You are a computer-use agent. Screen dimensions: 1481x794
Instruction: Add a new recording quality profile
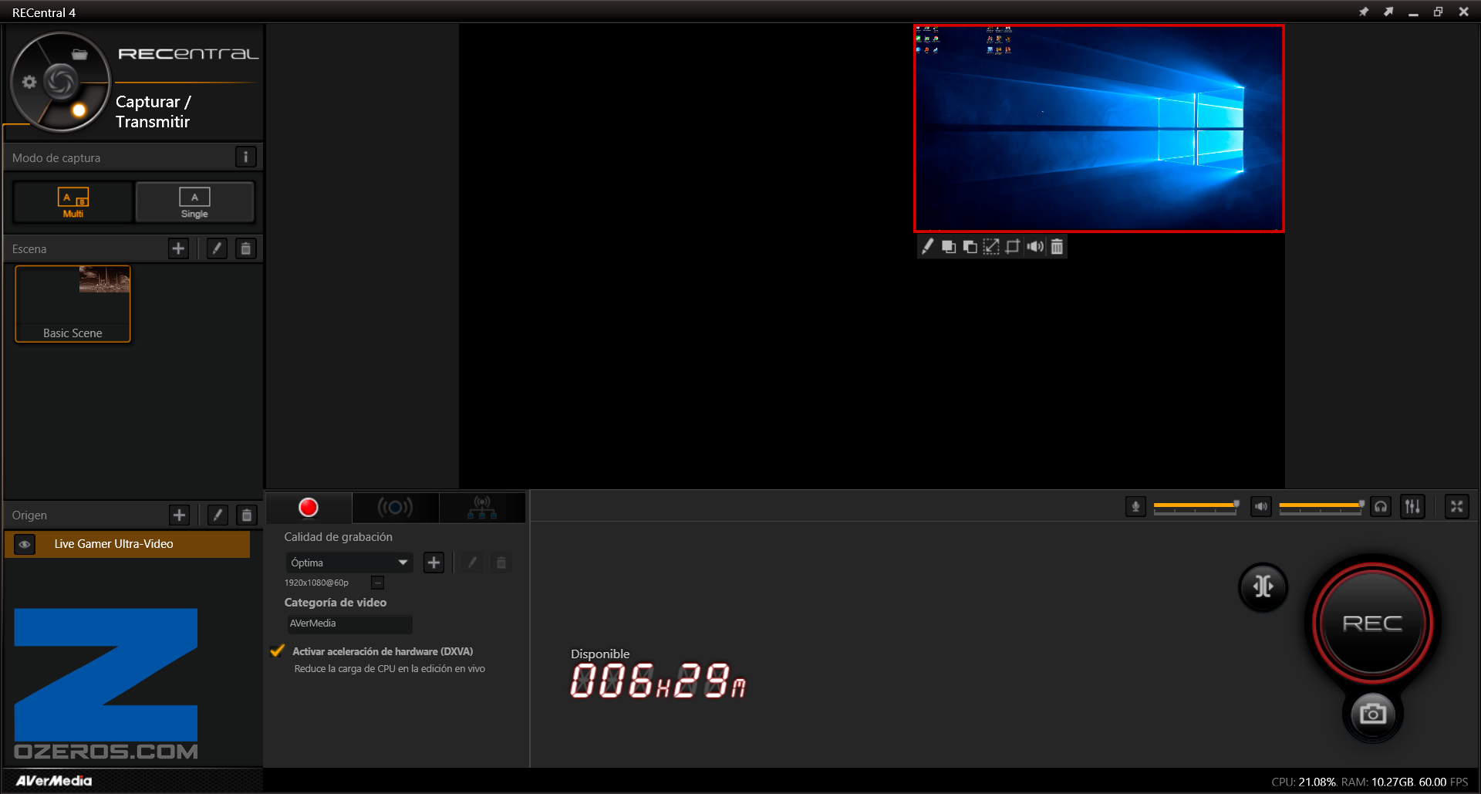[434, 563]
